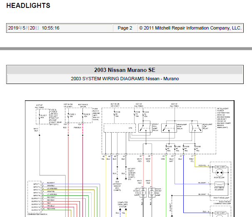252x217 pixels.
Task: Click the 2003 Nissan Murano SE title
Action: (x=125, y=70)
